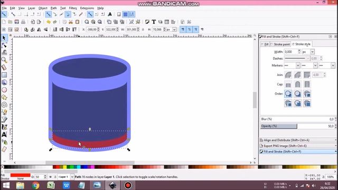This screenshot has height=190, width=338.
Task: Click the Undo arrow icon
Action: (49, 22)
